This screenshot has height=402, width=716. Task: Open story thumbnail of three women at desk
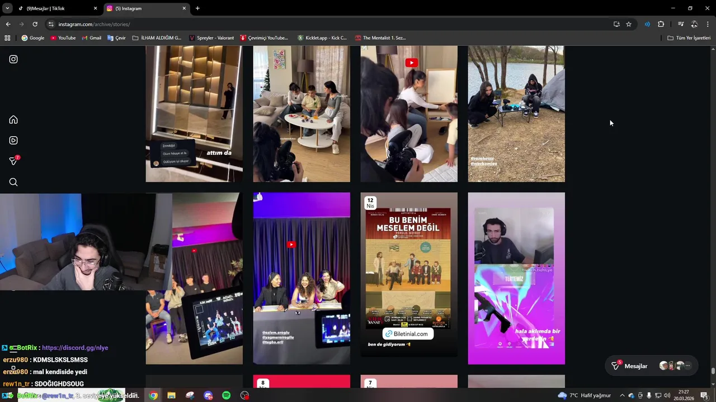pos(302,279)
